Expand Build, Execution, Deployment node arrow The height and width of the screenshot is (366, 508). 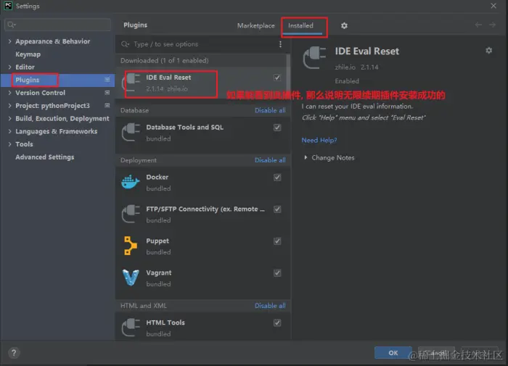[x=9, y=118]
